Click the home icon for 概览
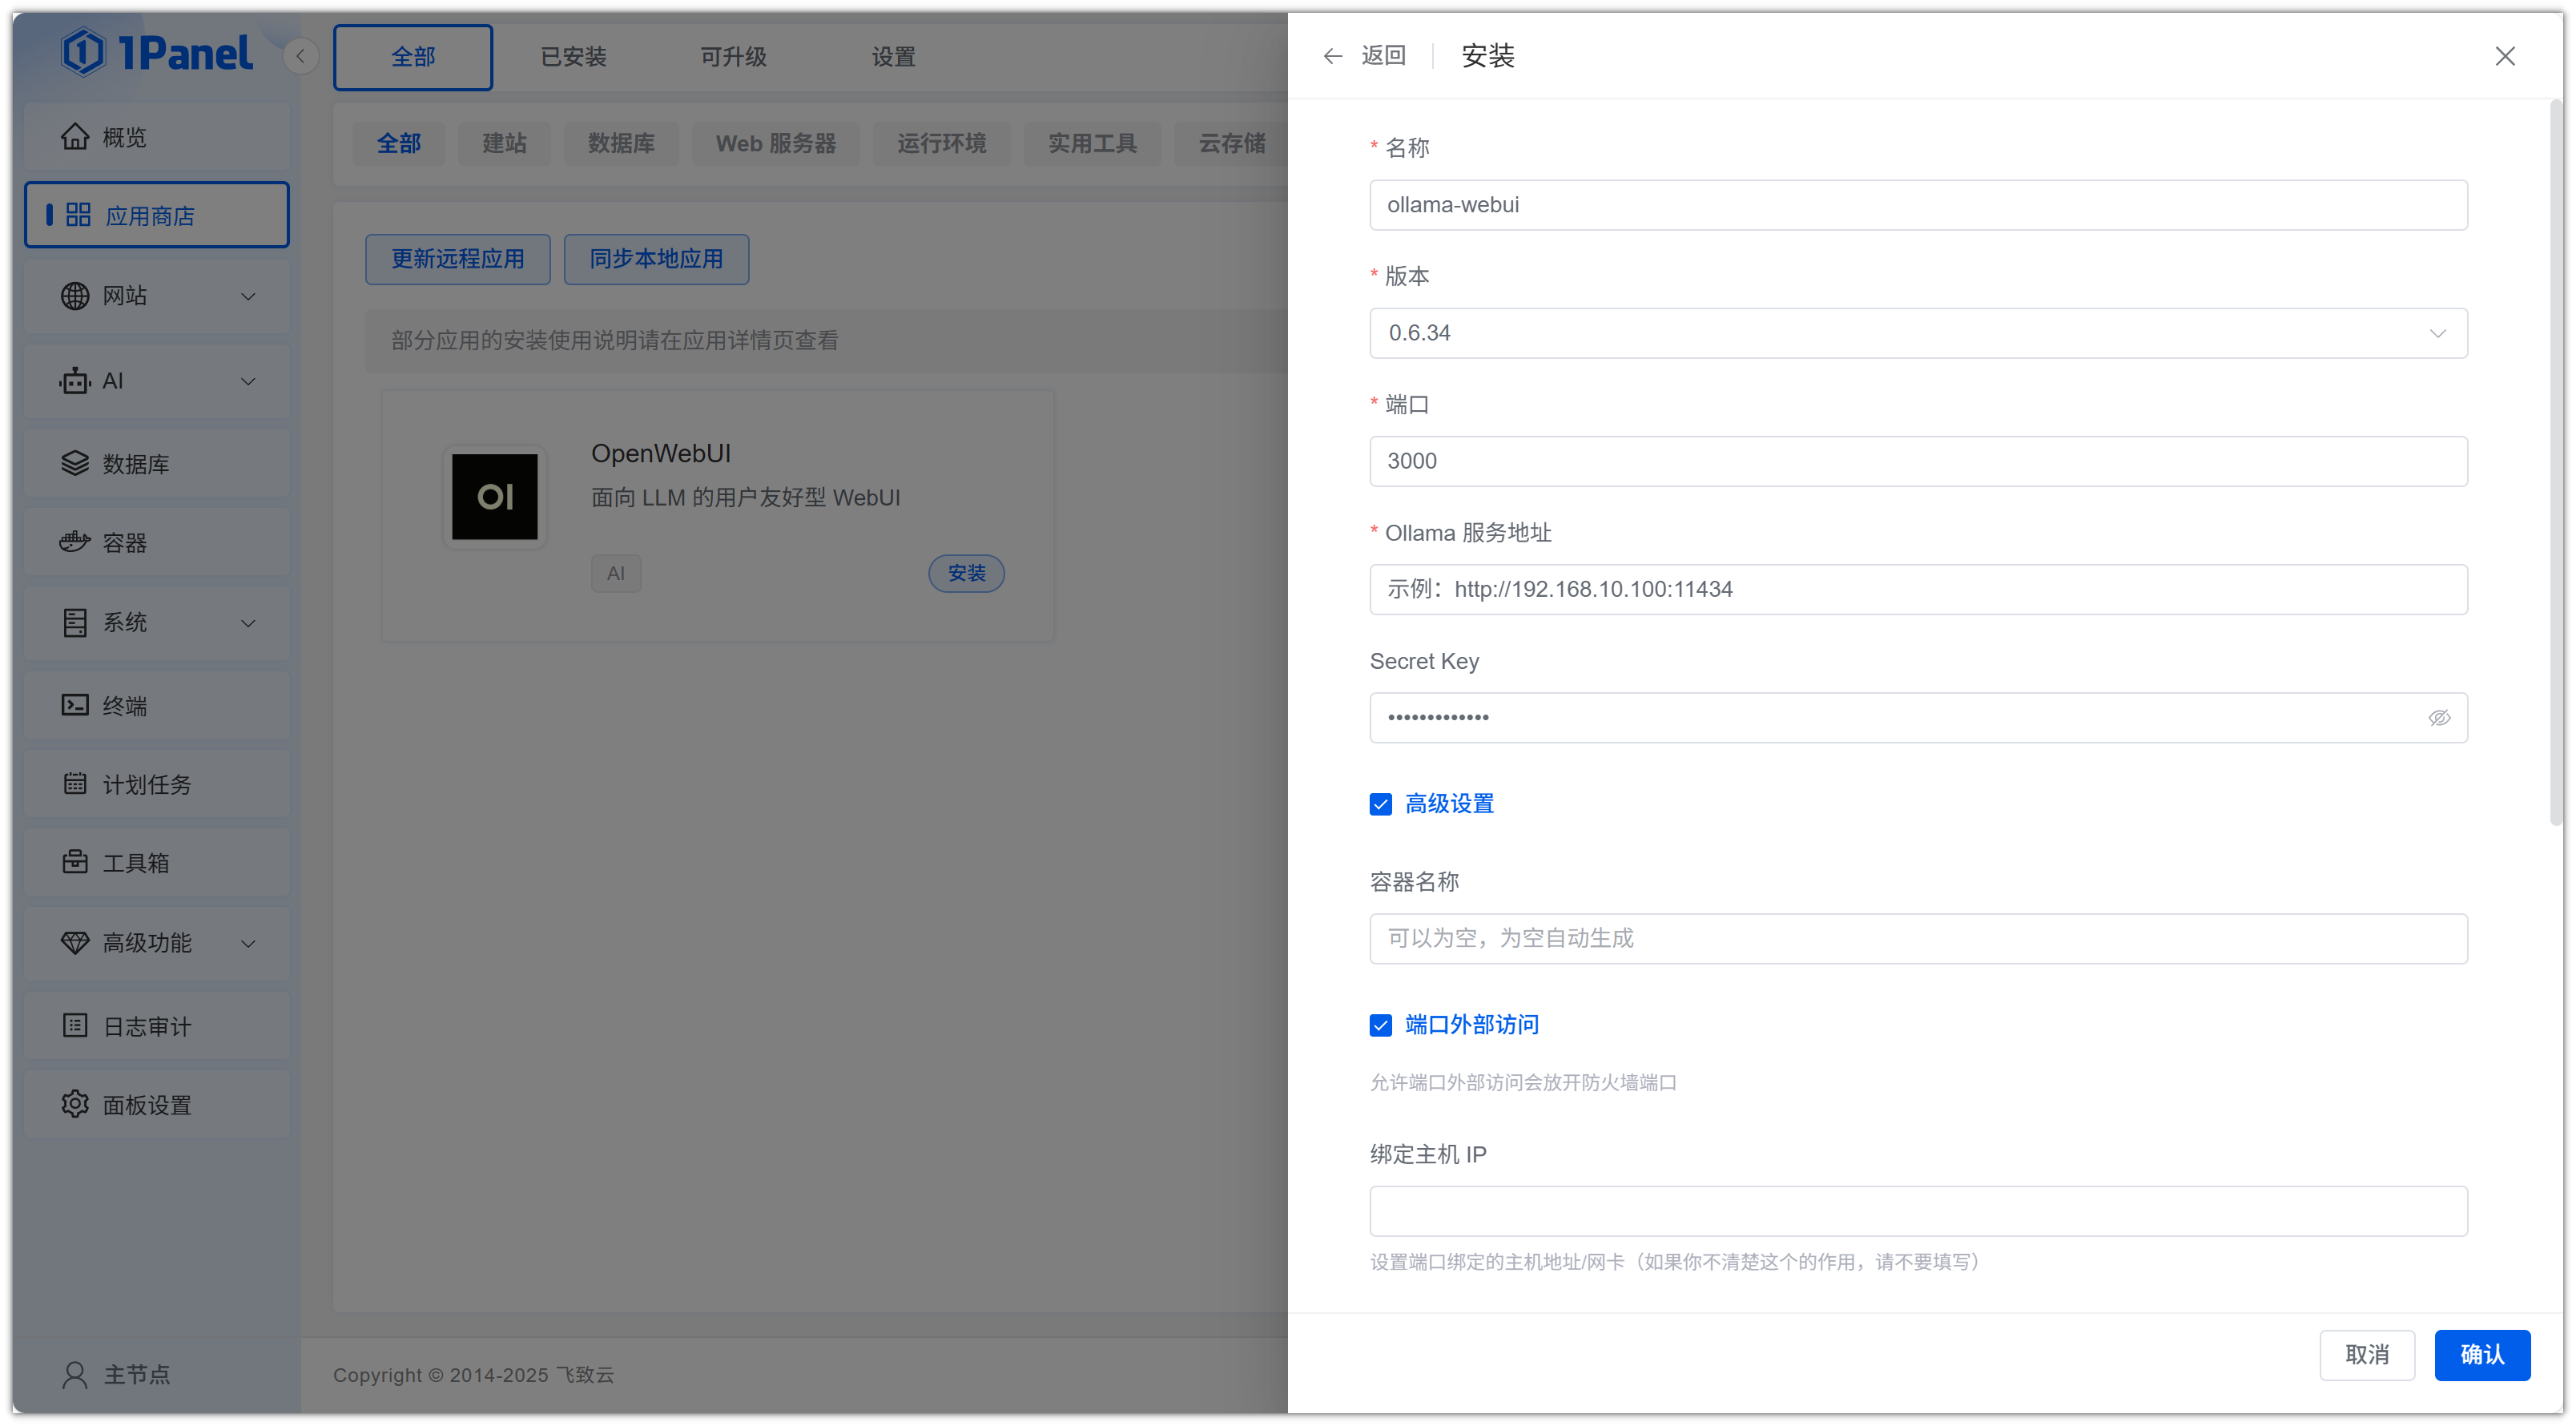Viewport: 2576px width, 1426px height. coord(75,136)
